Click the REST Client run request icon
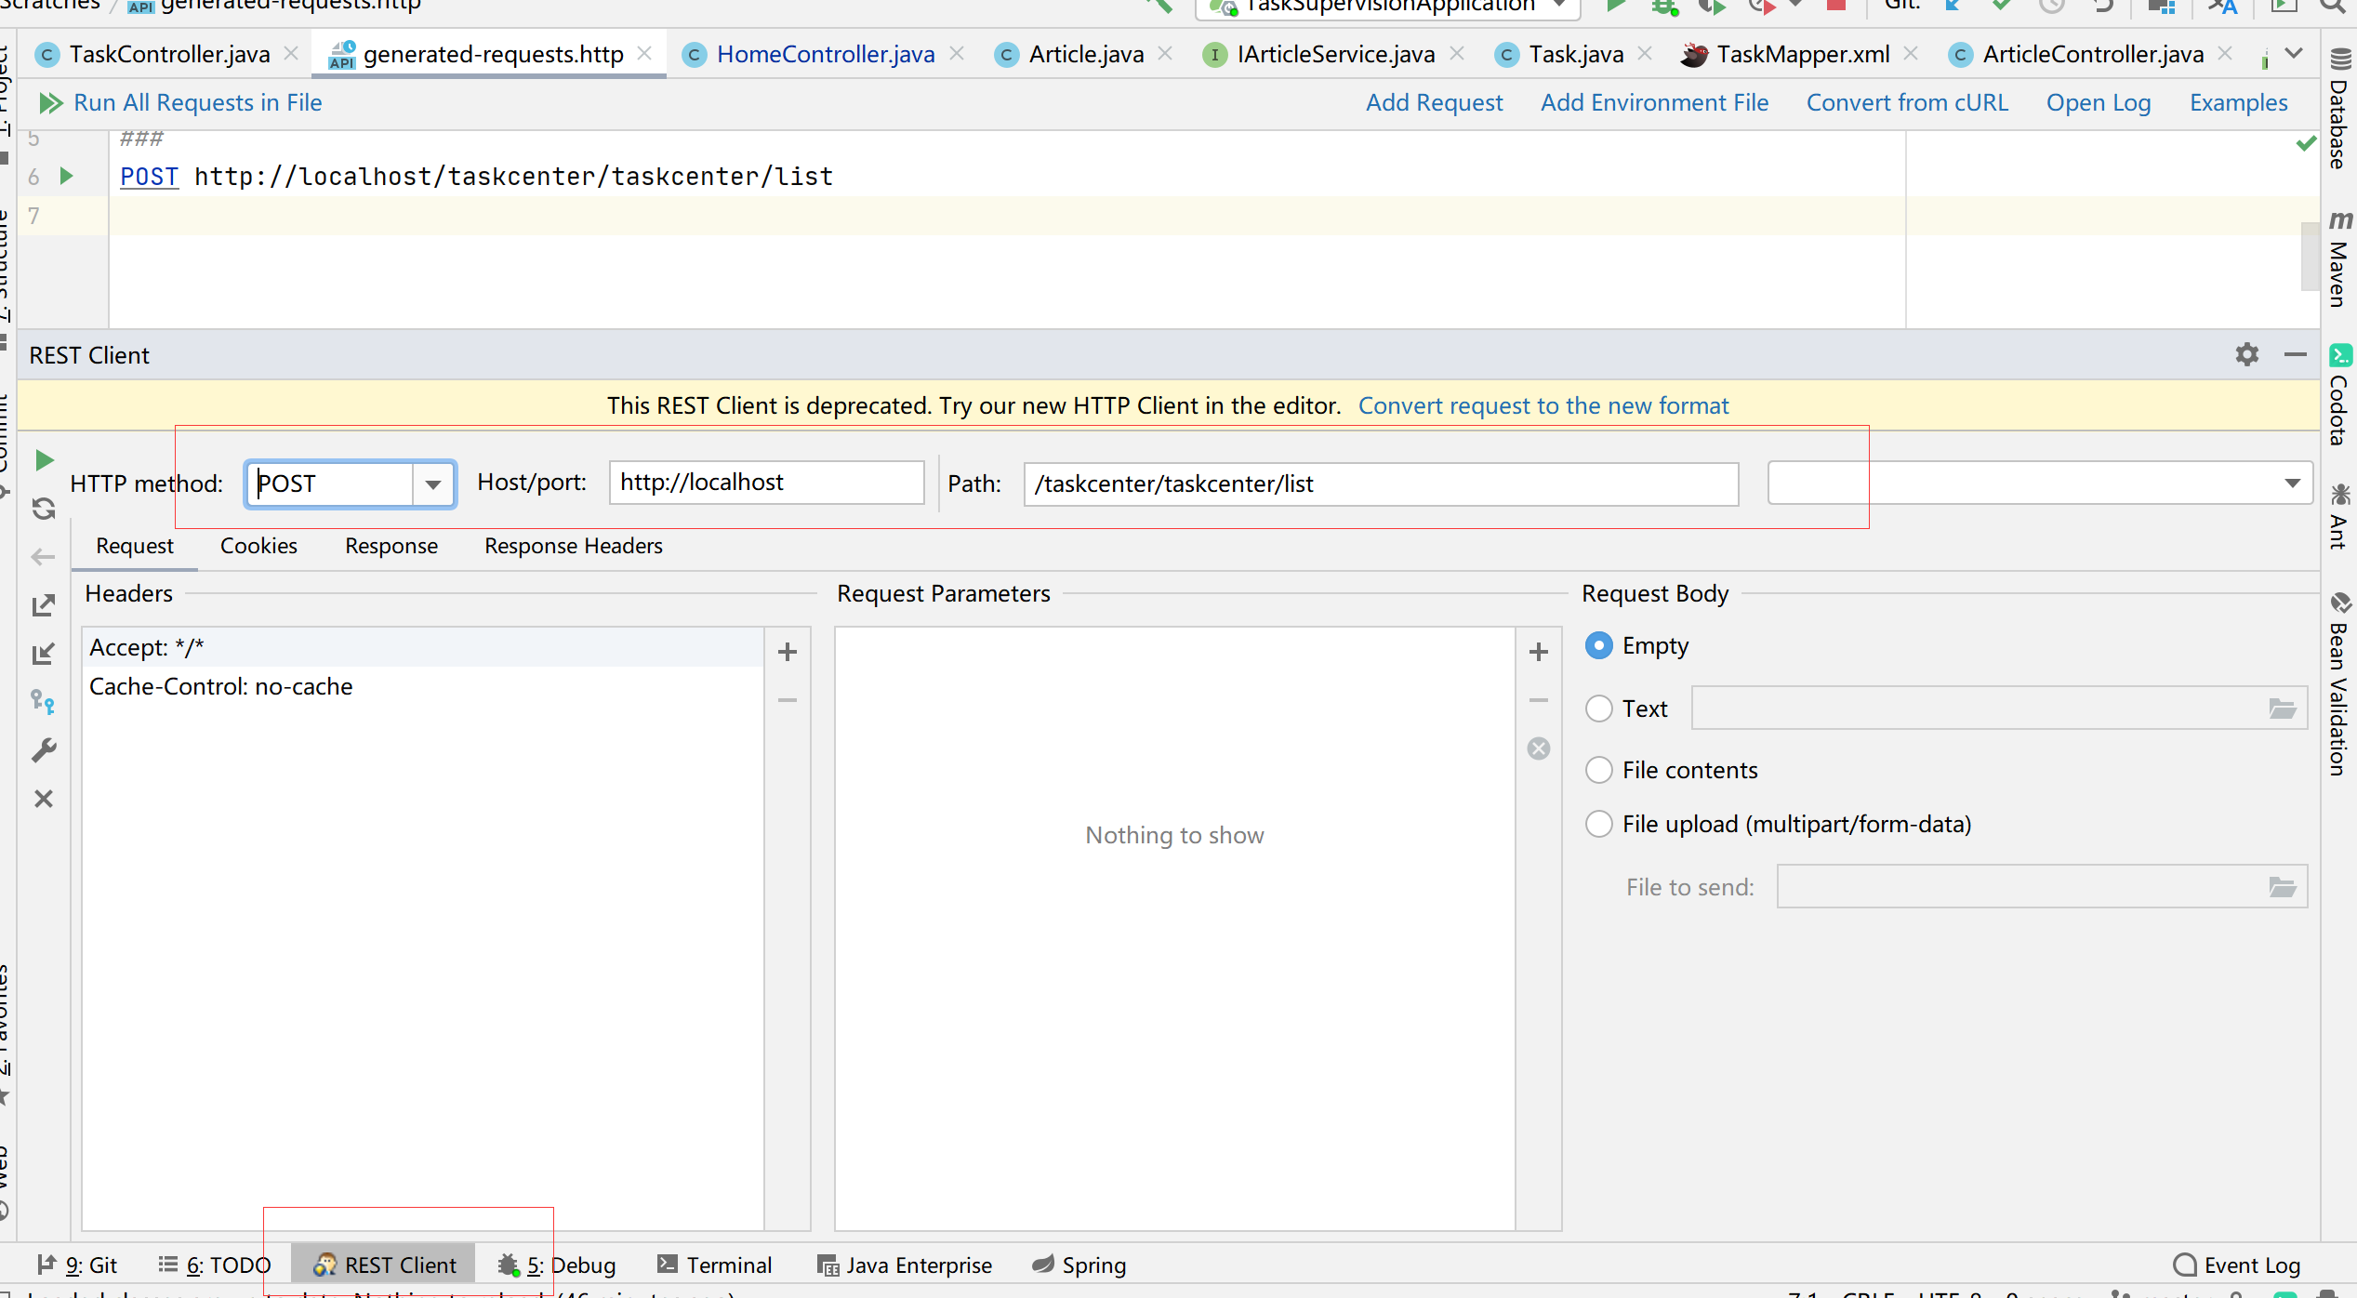This screenshot has width=2357, height=1298. [44, 460]
